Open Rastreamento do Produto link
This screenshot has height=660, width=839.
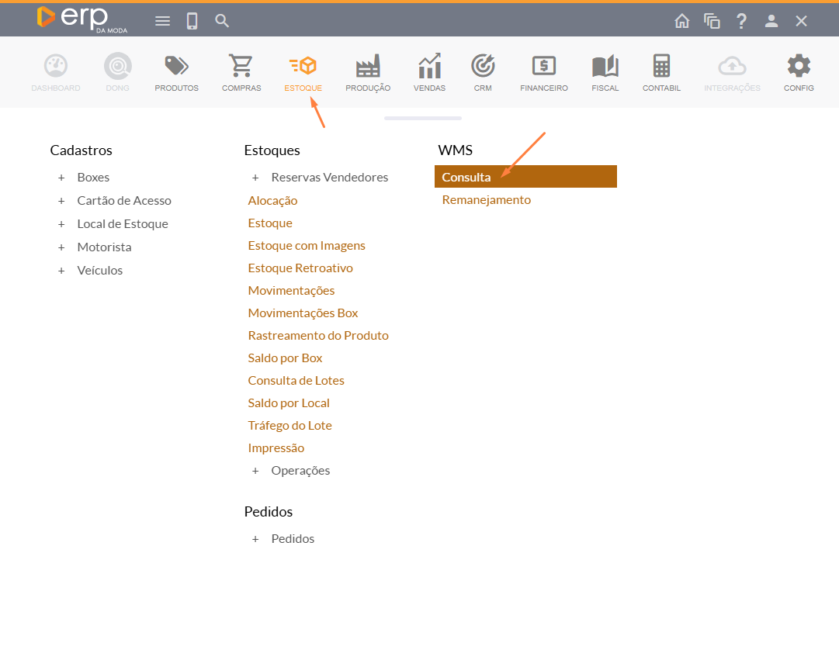(318, 336)
